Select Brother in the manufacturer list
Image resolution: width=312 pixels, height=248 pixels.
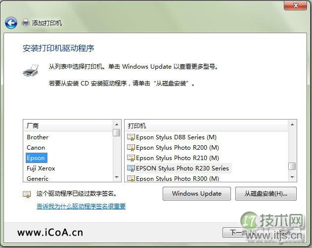pos(38,137)
